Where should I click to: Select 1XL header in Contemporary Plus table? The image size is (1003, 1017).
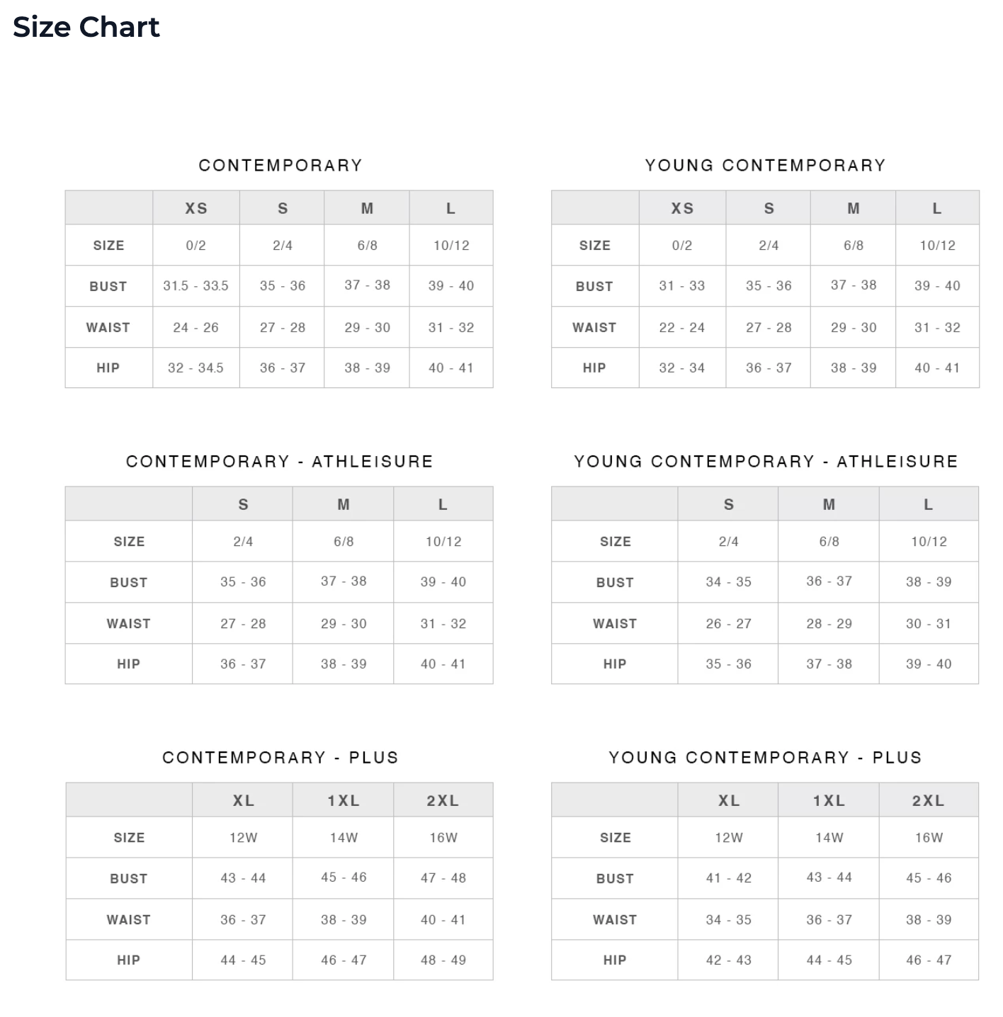pos(344,800)
